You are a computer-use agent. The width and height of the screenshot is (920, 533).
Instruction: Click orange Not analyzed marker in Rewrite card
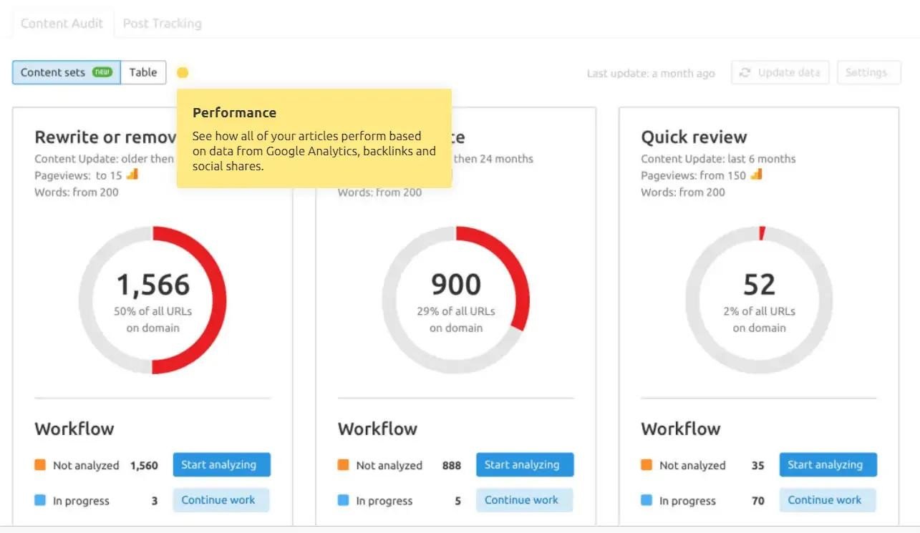pyautogui.click(x=40, y=465)
